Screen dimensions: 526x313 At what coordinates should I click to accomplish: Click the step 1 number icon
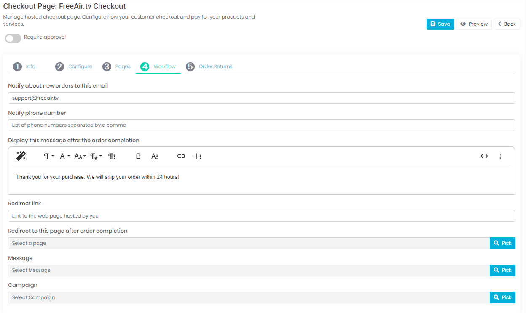click(17, 66)
